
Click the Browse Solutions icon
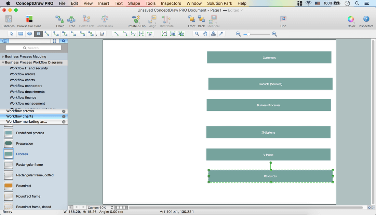[29, 19]
